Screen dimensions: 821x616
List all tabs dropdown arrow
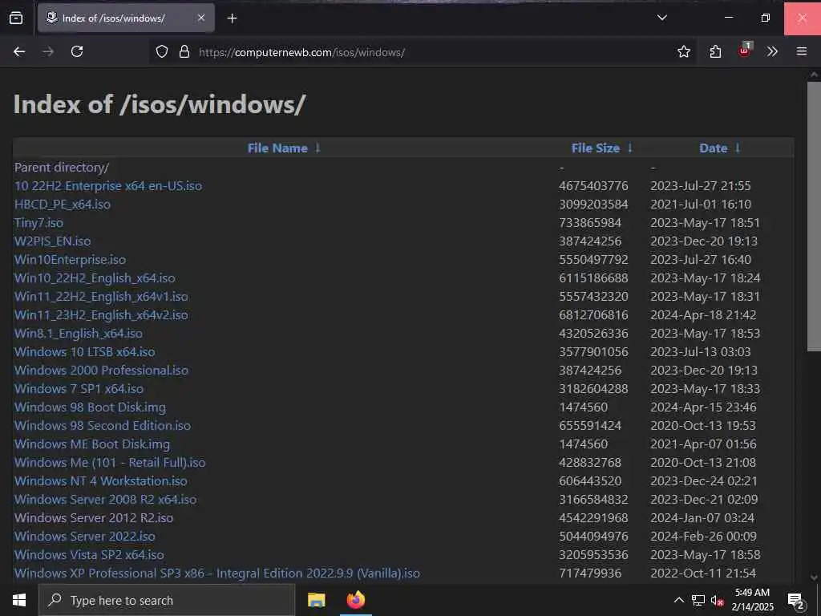click(x=661, y=18)
